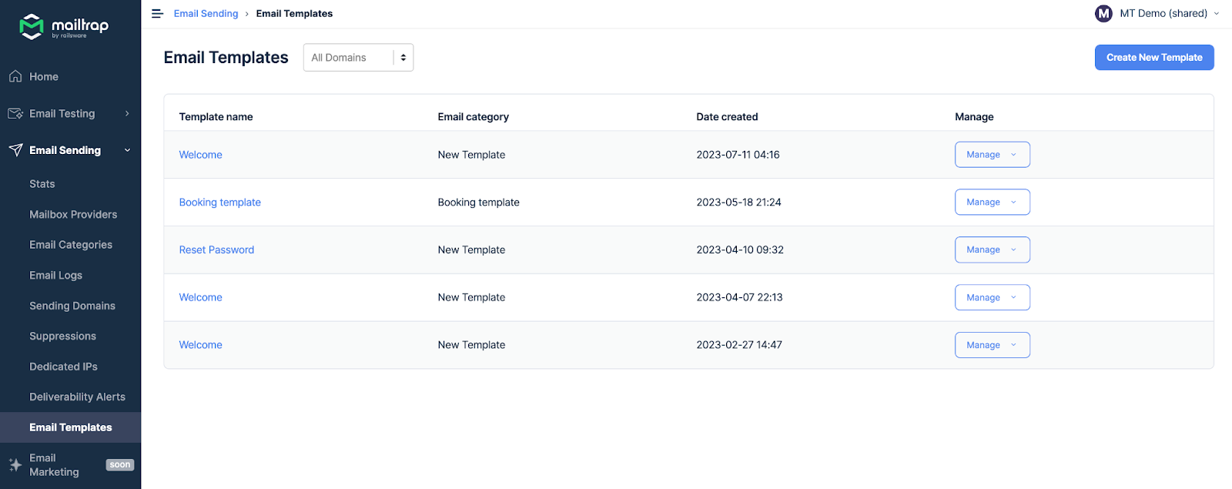Click the Email Testing envelope icon
This screenshot has height=489, width=1232.
15,113
